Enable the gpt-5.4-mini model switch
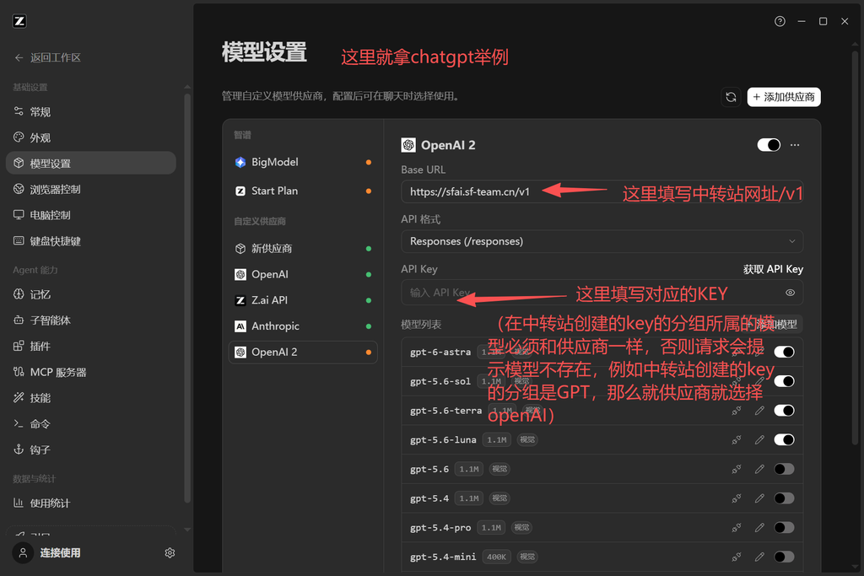Viewport: 864px width, 576px height. 784,557
